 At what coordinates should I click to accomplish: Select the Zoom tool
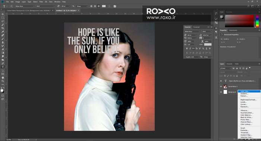3,81
